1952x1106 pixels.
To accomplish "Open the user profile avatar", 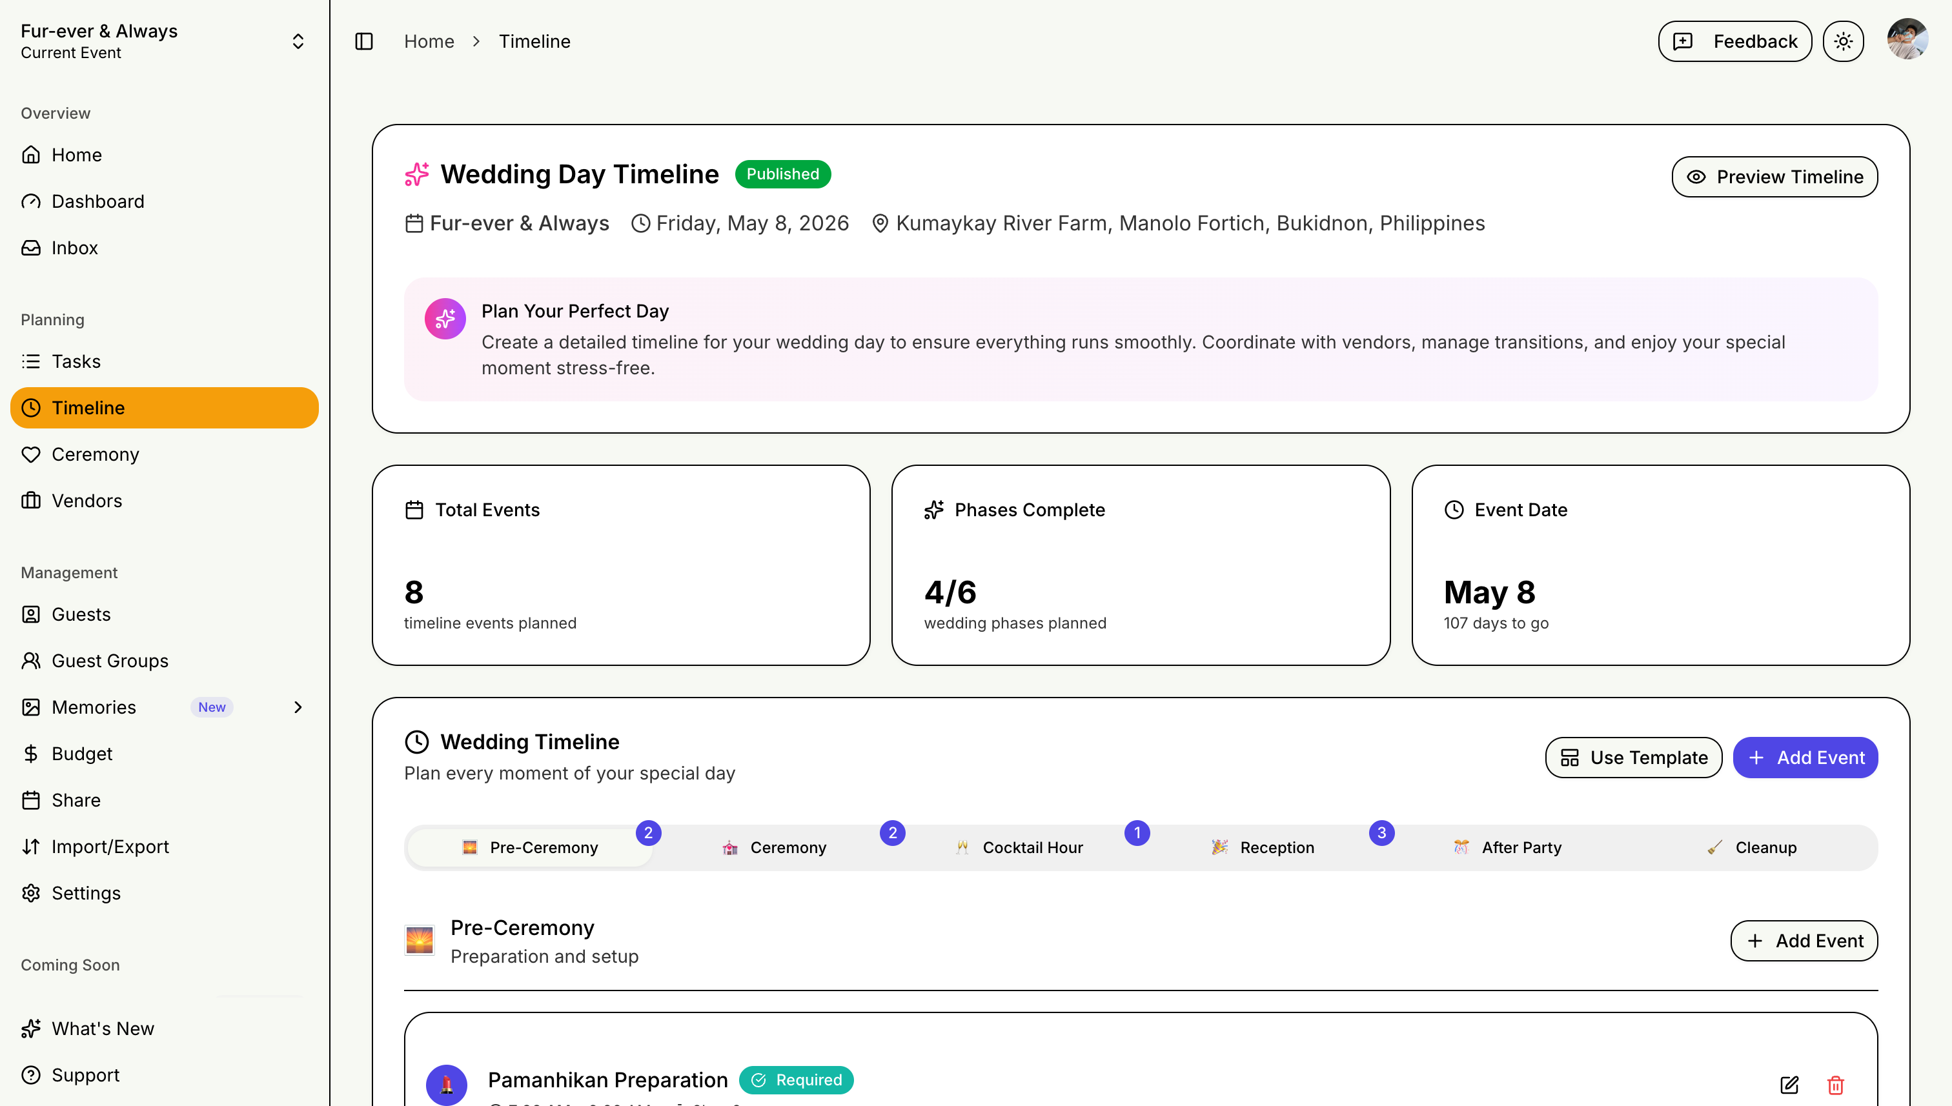I will (x=1906, y=39).
